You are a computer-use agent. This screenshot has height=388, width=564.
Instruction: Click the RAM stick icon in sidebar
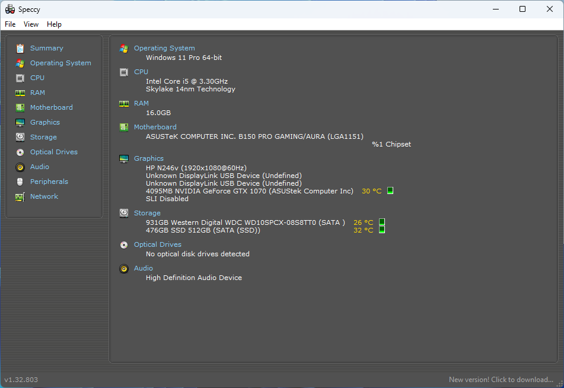point(20,93)
